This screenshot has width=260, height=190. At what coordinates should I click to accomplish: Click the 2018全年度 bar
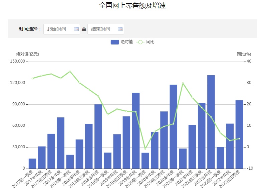(98, 136)
